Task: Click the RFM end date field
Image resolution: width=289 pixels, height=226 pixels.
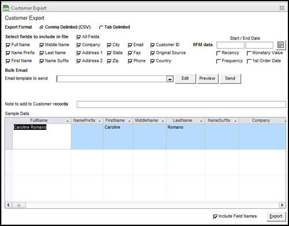Action: (260, 45)
